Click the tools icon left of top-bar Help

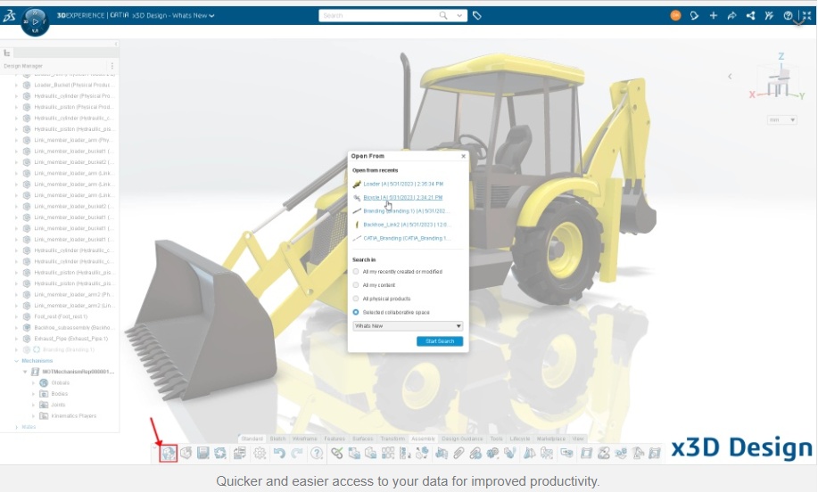pyautogui.click(x=769, y=16)
